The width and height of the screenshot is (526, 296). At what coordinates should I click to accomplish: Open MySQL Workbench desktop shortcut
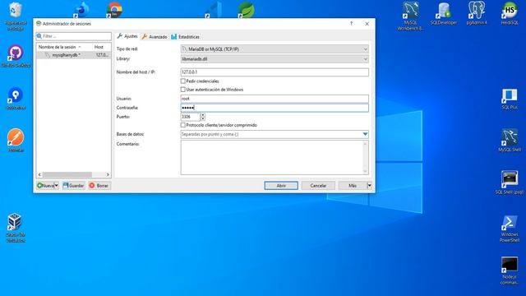coord(411,16)
